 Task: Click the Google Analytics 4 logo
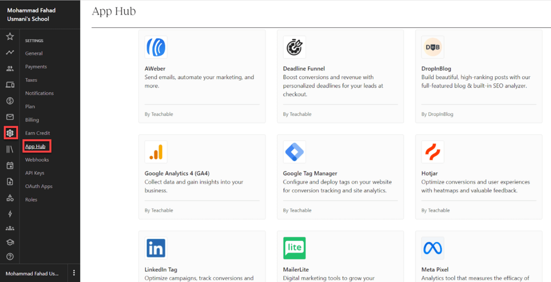click(x=156, y=152)
